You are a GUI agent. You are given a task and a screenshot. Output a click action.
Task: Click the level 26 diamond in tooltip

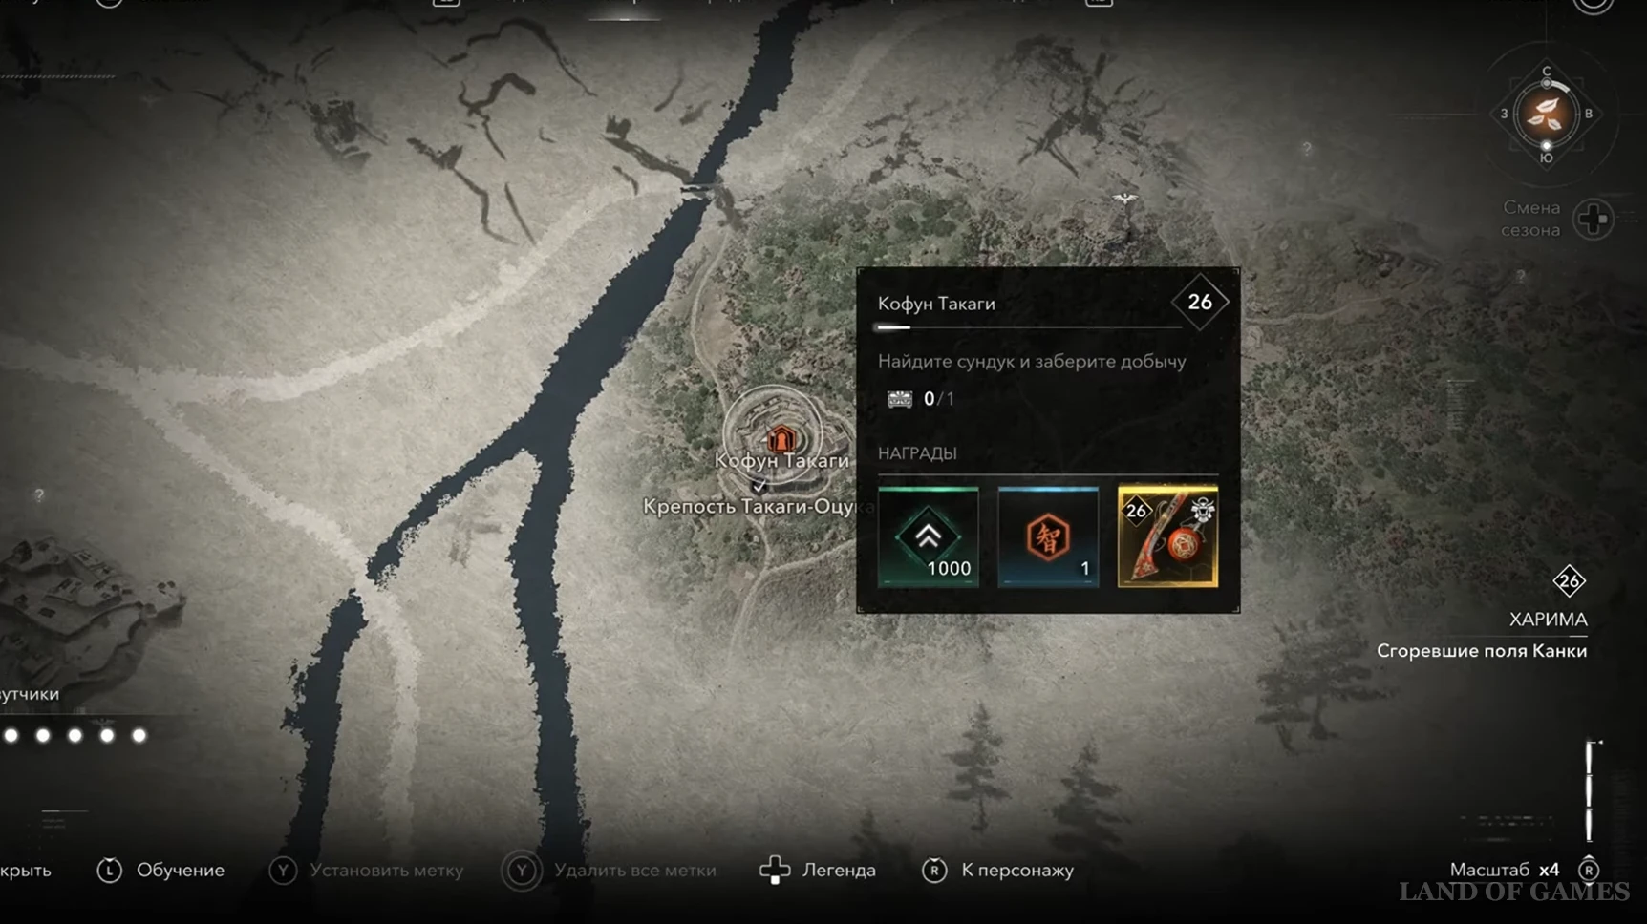click(x=1200, y=303)
